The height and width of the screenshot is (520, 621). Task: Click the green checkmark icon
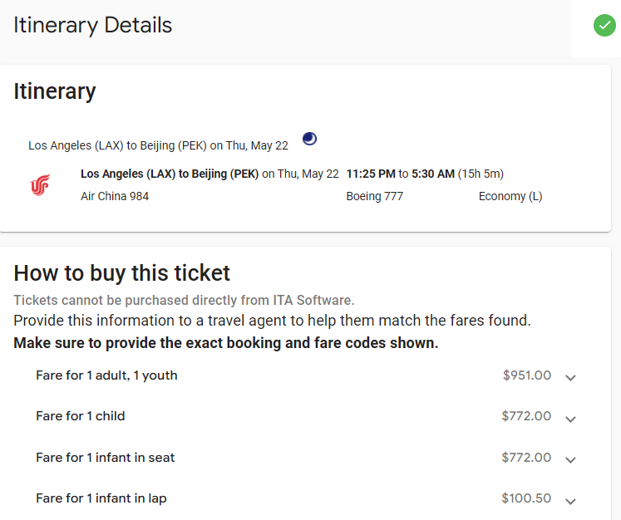[x=604, y=26]
